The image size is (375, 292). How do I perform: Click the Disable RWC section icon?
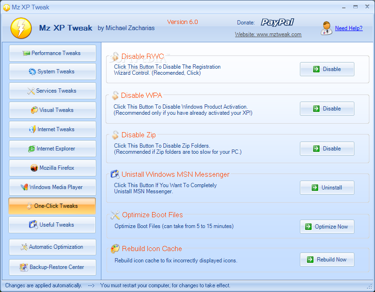pyautogui.click(x=115, y=56)
